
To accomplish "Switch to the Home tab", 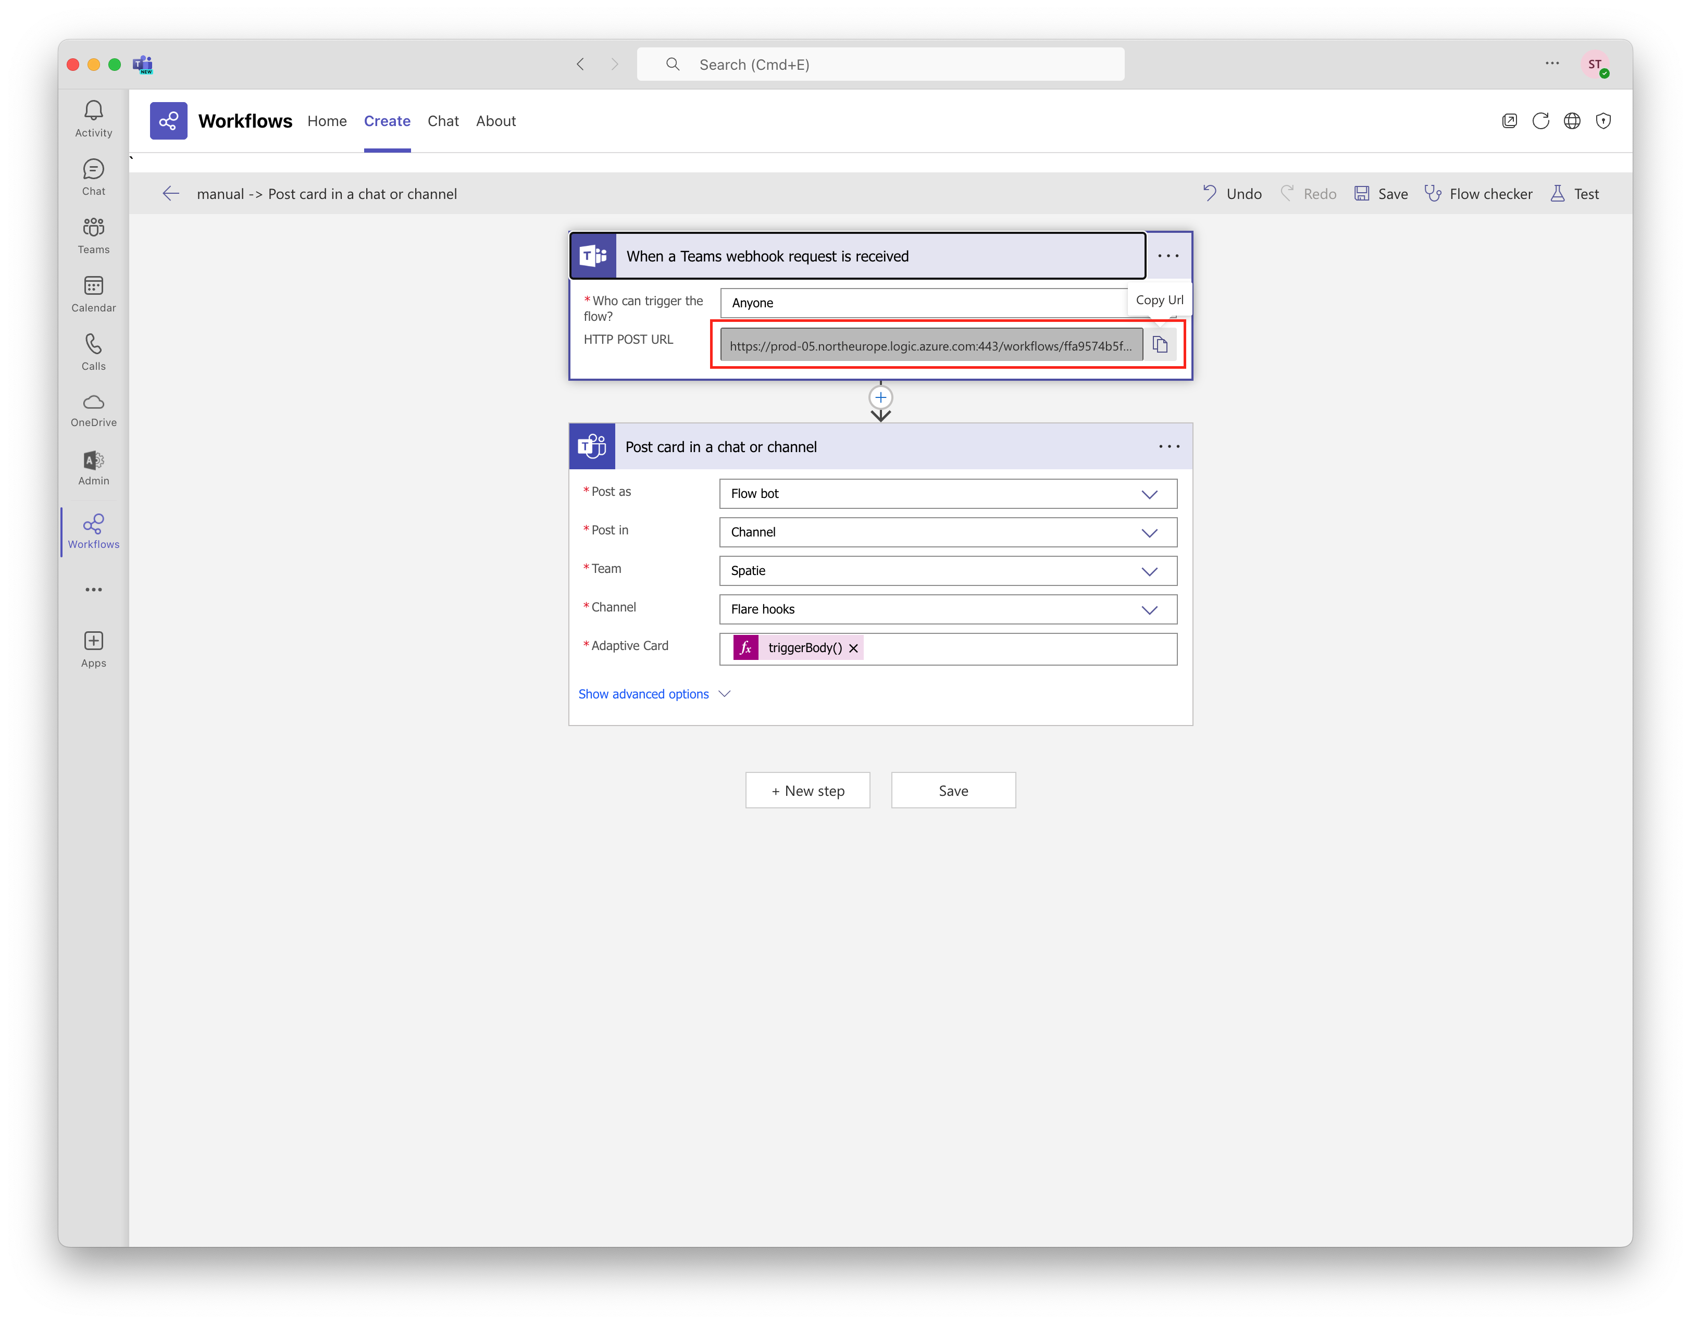I will [327, 121].
